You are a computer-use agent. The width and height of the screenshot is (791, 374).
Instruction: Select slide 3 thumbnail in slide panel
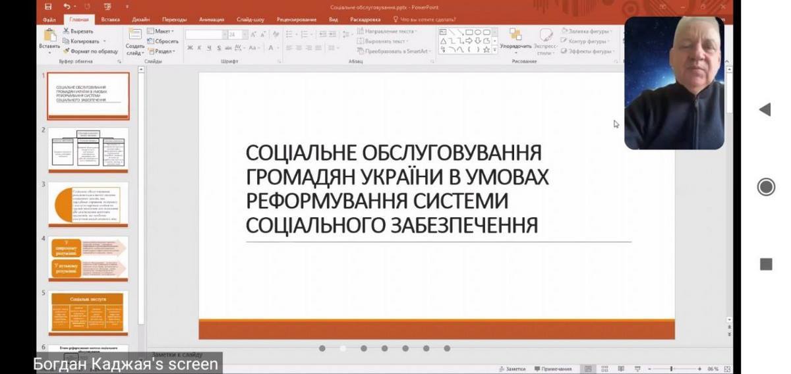click(x=88, y=204)
